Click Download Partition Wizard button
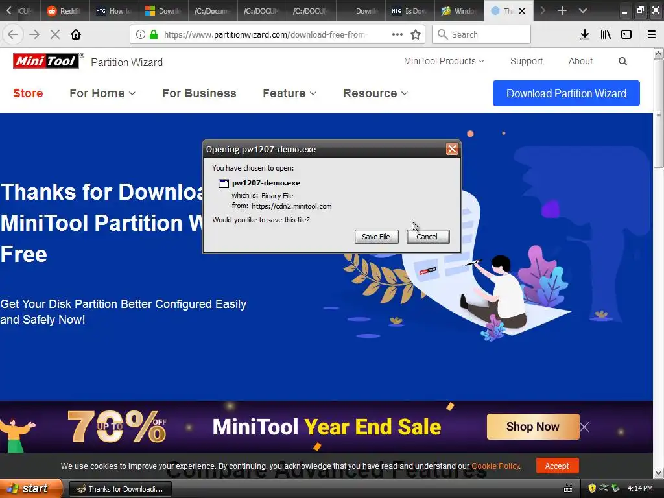Image resolution: width=664 pixels, height=498 pixels. (x=566, y=93)
